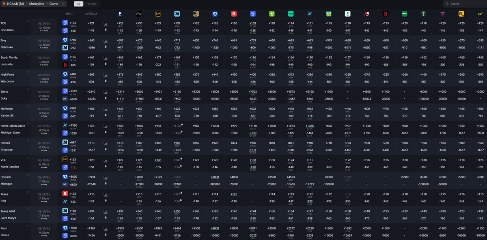This screenshot has height=240, width=487.
Task: Click the black-and-red B sportsbook logo header
Action: [x=386, y=14]
